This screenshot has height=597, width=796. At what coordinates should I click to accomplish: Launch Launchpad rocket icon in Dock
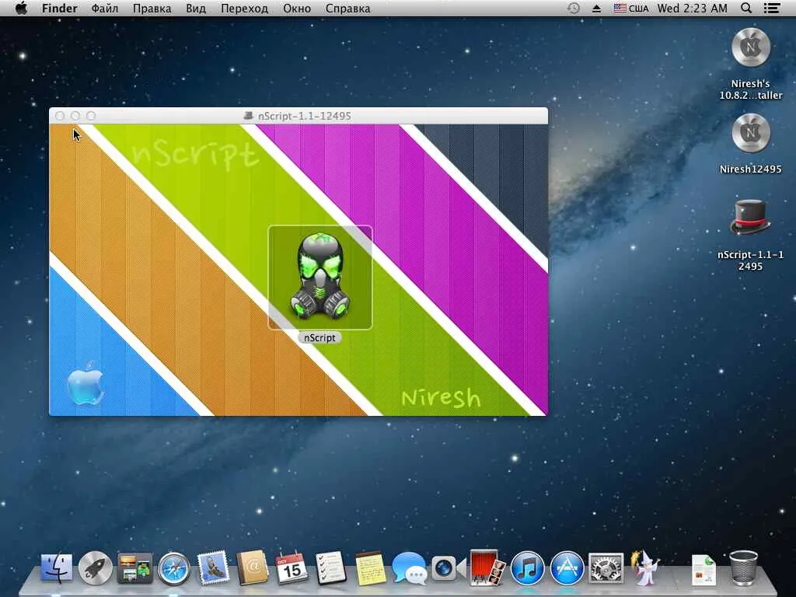tap(95, 567)
